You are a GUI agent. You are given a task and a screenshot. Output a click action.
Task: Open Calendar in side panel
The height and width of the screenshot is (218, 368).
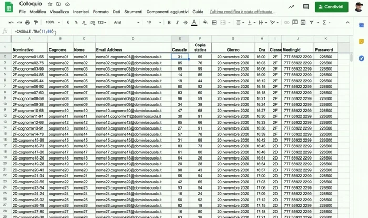(x=362, y=25)
